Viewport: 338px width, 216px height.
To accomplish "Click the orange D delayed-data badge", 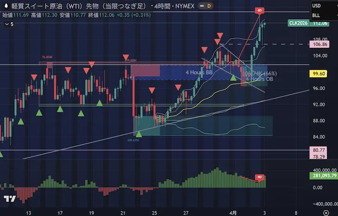I will [x=208, y=6].
